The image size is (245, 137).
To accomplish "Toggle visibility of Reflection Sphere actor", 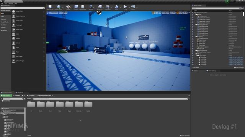I will (x=193, y=47).
